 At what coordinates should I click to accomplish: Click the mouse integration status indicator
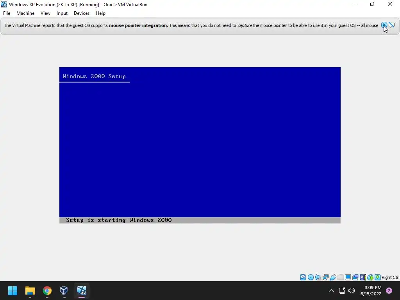coord(370,277)
